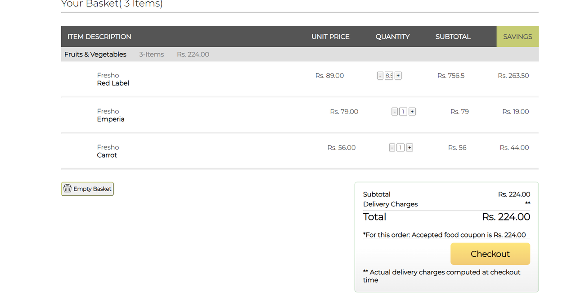Screen dimensions: 576x296
Task: Open the Emperia product link
Action: pyautogui.click(x=111, y=119)
